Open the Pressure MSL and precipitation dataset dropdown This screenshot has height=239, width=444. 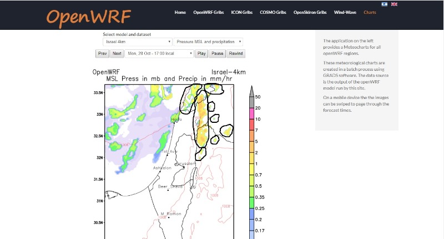click(208, 41)
